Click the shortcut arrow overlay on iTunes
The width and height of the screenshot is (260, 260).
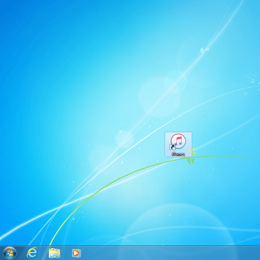(173, 147)
